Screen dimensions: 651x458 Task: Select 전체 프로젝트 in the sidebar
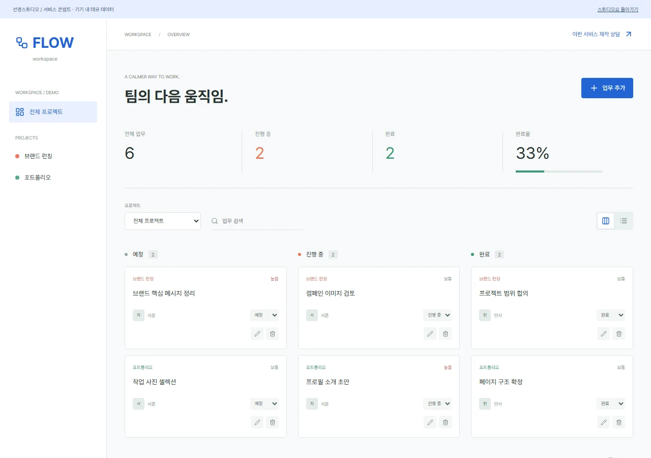pos(53,112)
